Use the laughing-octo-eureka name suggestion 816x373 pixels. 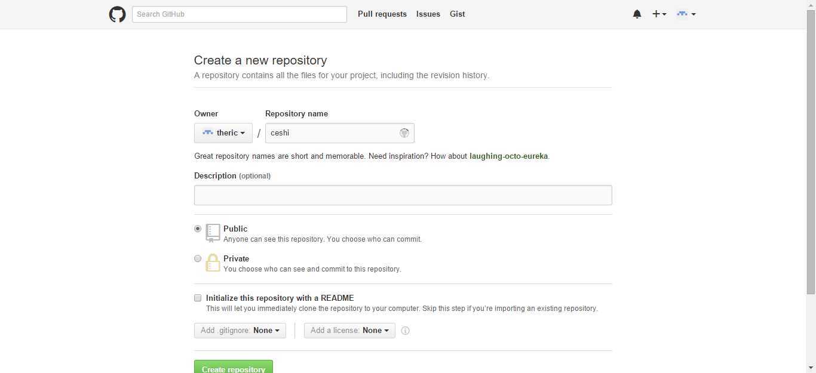pyautogui.click(x=508, y=156)
